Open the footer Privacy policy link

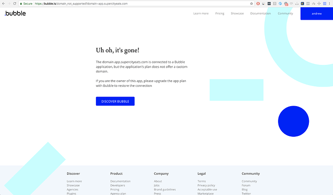[x=206, y=185]
